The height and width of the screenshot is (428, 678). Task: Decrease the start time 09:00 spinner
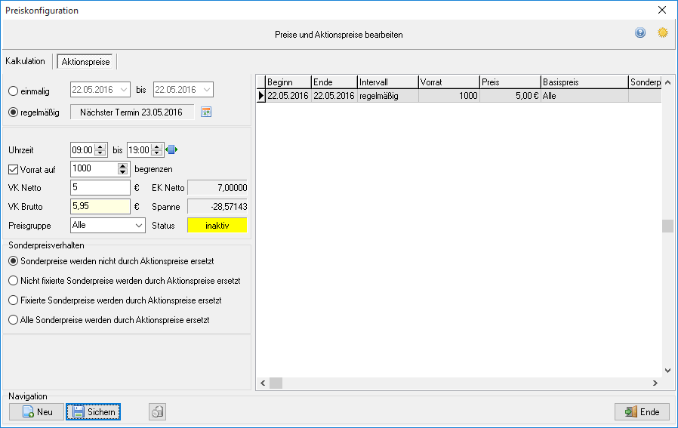click(100, 153)
